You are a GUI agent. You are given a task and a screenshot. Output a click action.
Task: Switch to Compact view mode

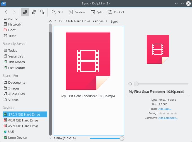pyautogui.click(x=34, y=12)
